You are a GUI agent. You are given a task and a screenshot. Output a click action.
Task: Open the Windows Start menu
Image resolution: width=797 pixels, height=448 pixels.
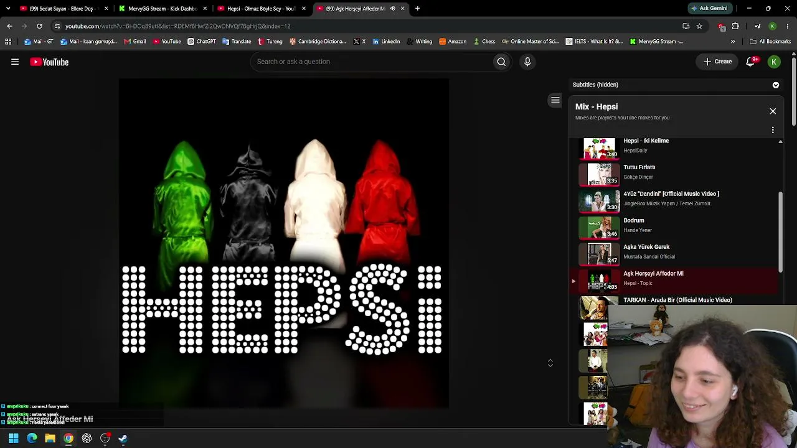pos(13,438)
